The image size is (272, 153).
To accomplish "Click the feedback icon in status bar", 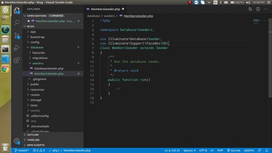I will click(x=260, y=150).
